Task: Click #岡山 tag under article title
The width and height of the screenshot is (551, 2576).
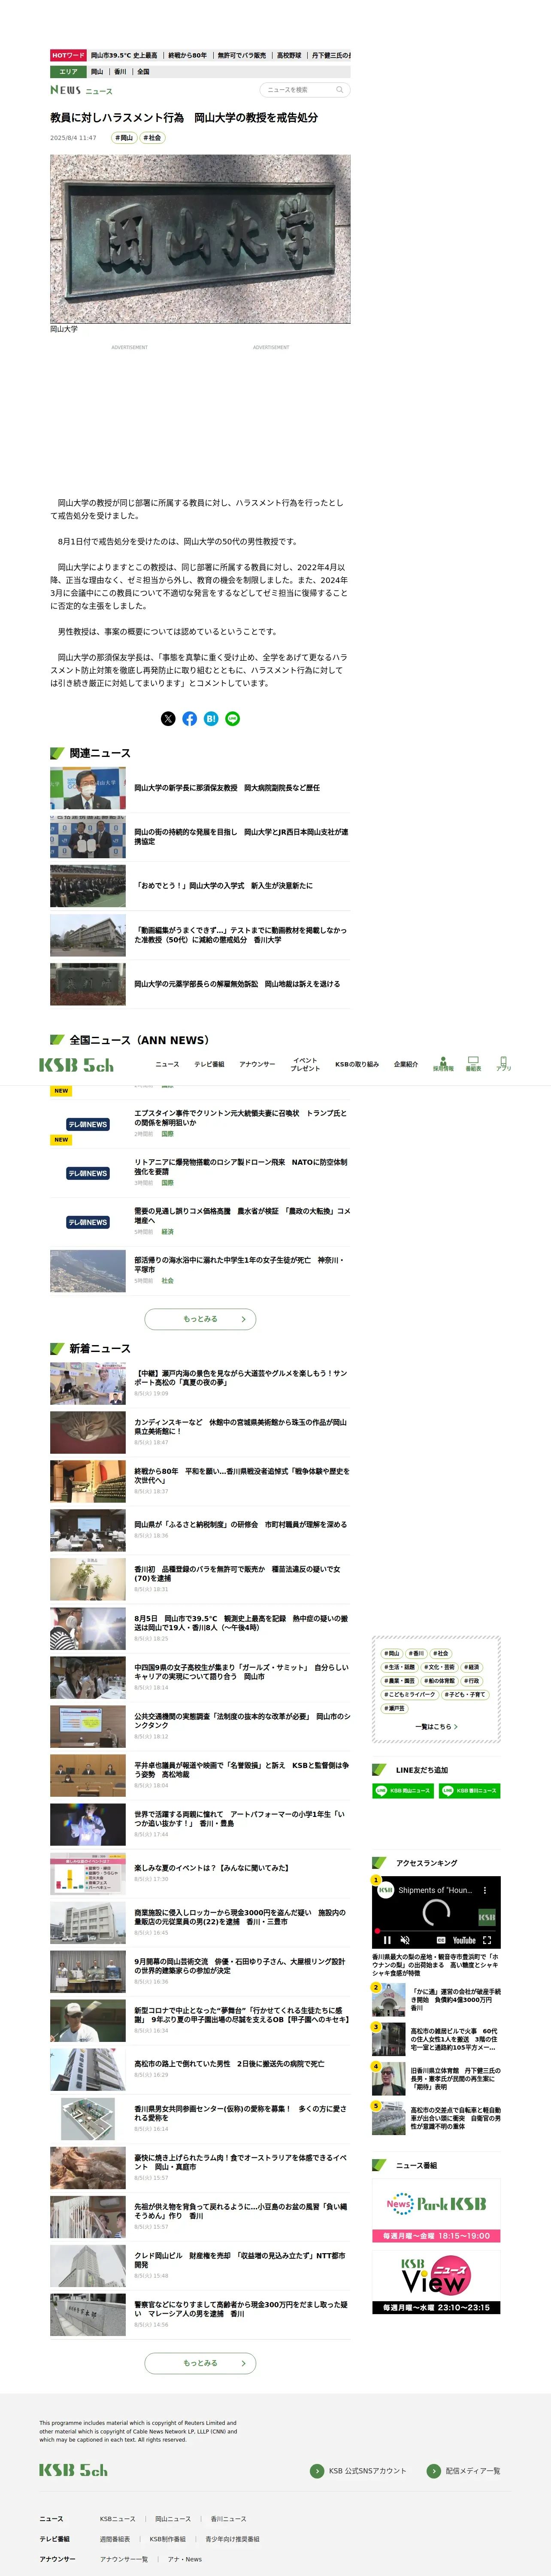Action: point(124,138)
